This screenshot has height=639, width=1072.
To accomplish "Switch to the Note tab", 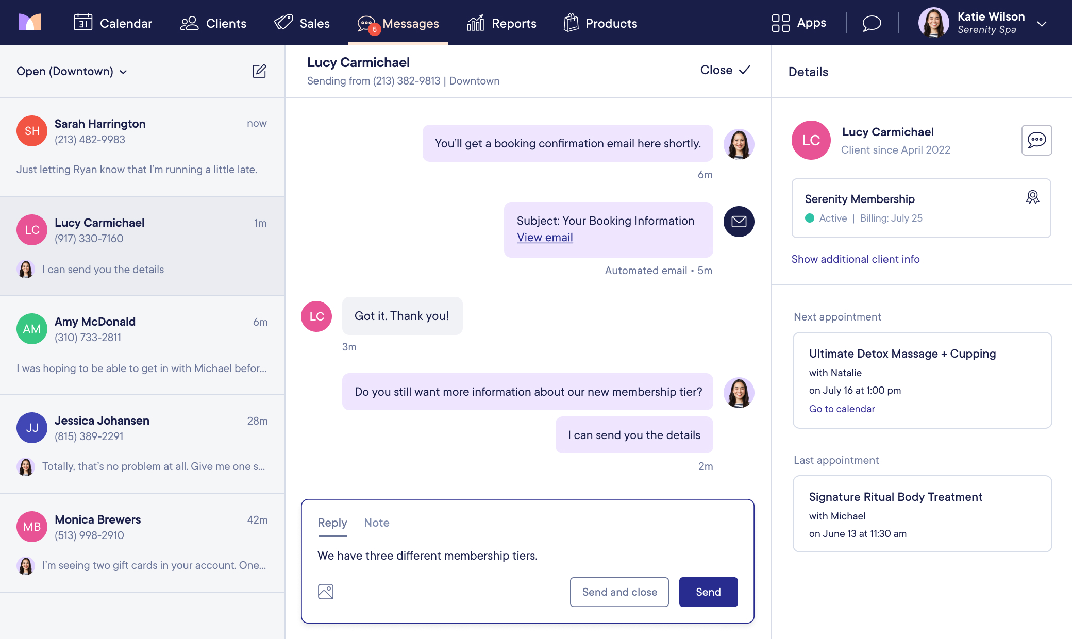I will point(377,523).
